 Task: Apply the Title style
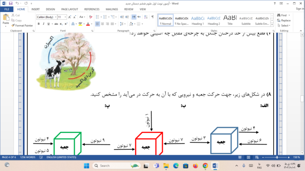[230, 20]
